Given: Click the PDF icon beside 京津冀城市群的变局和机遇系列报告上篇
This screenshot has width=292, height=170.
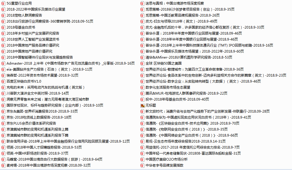Looking at the screenshot, I should (3, 129).
